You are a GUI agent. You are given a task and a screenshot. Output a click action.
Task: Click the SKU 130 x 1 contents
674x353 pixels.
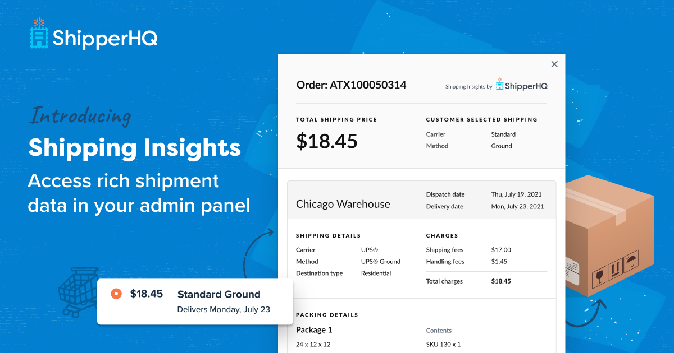coord(443,345)
